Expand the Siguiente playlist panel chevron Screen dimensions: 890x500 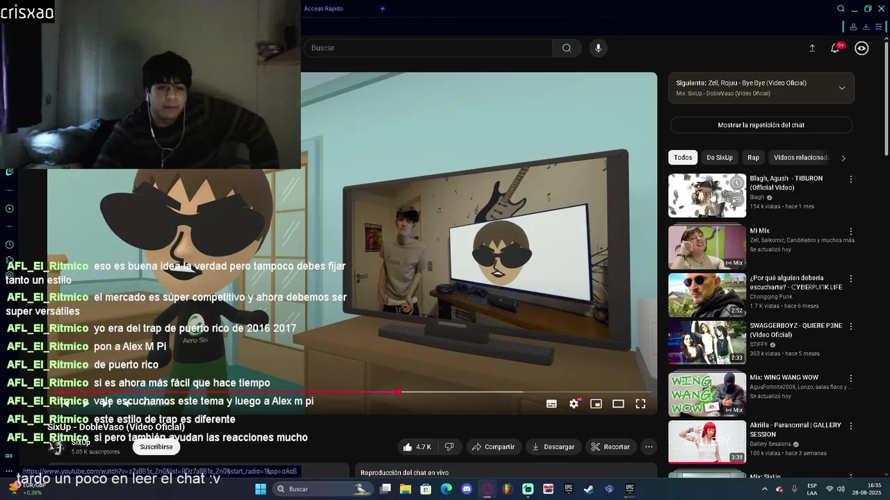[841, 88]
